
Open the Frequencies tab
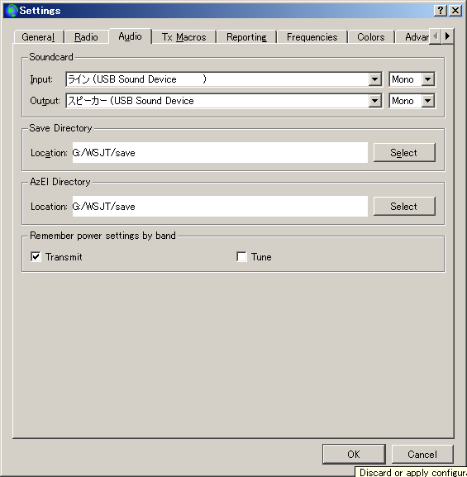[x=312, y=37]
